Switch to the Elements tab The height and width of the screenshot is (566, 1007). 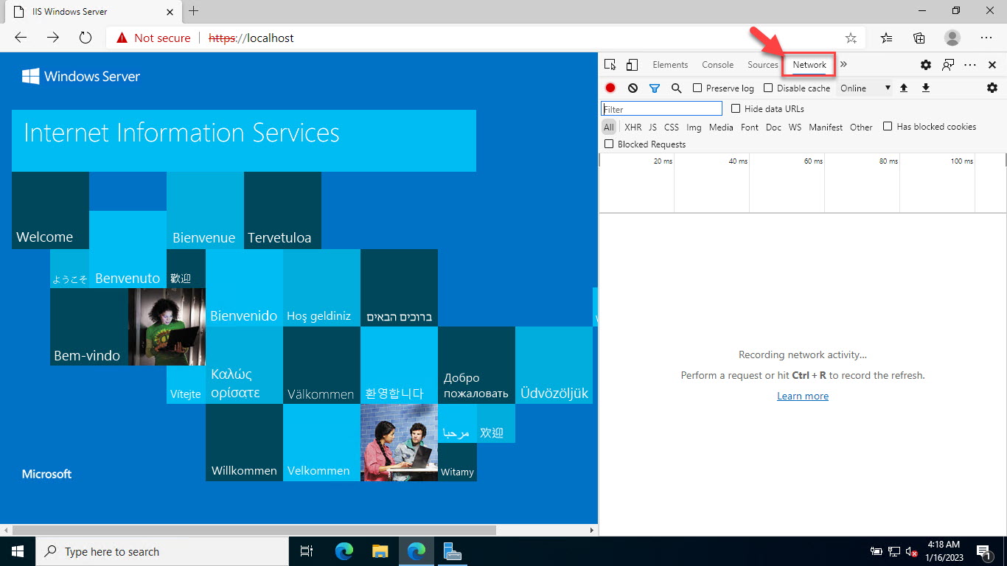pyautogui.click(x=670, y=65)
